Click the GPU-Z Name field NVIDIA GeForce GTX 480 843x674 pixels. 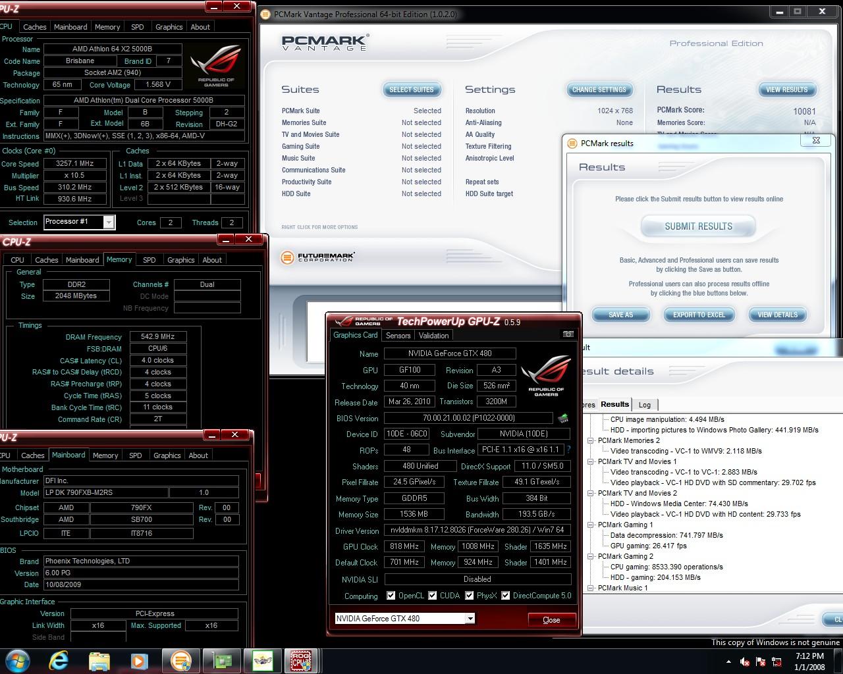tap(450, 353)
